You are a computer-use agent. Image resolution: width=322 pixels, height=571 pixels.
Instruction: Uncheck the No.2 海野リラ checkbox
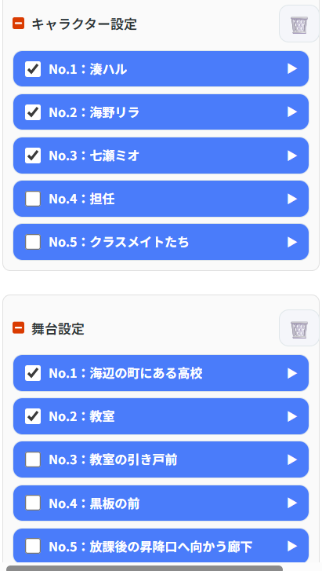click(33, 112)
